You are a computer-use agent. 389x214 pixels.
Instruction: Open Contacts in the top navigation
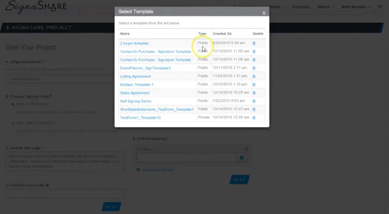click(300, 6)
